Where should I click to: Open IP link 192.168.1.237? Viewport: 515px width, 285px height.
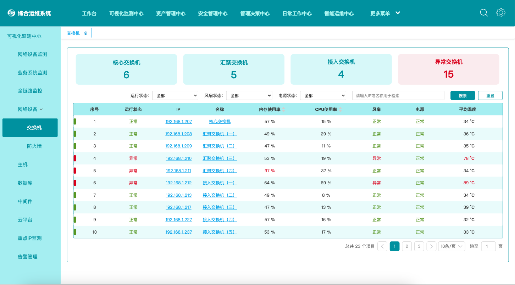pyautogui.click(x=178, y=232)
